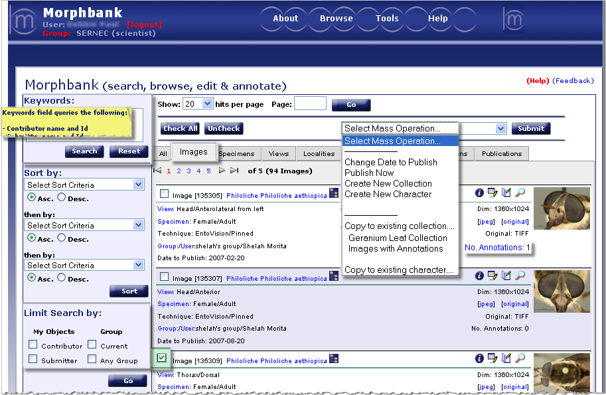
Task: Click the notebook edit icon for image 135309
Action: [x=506, y=358]
